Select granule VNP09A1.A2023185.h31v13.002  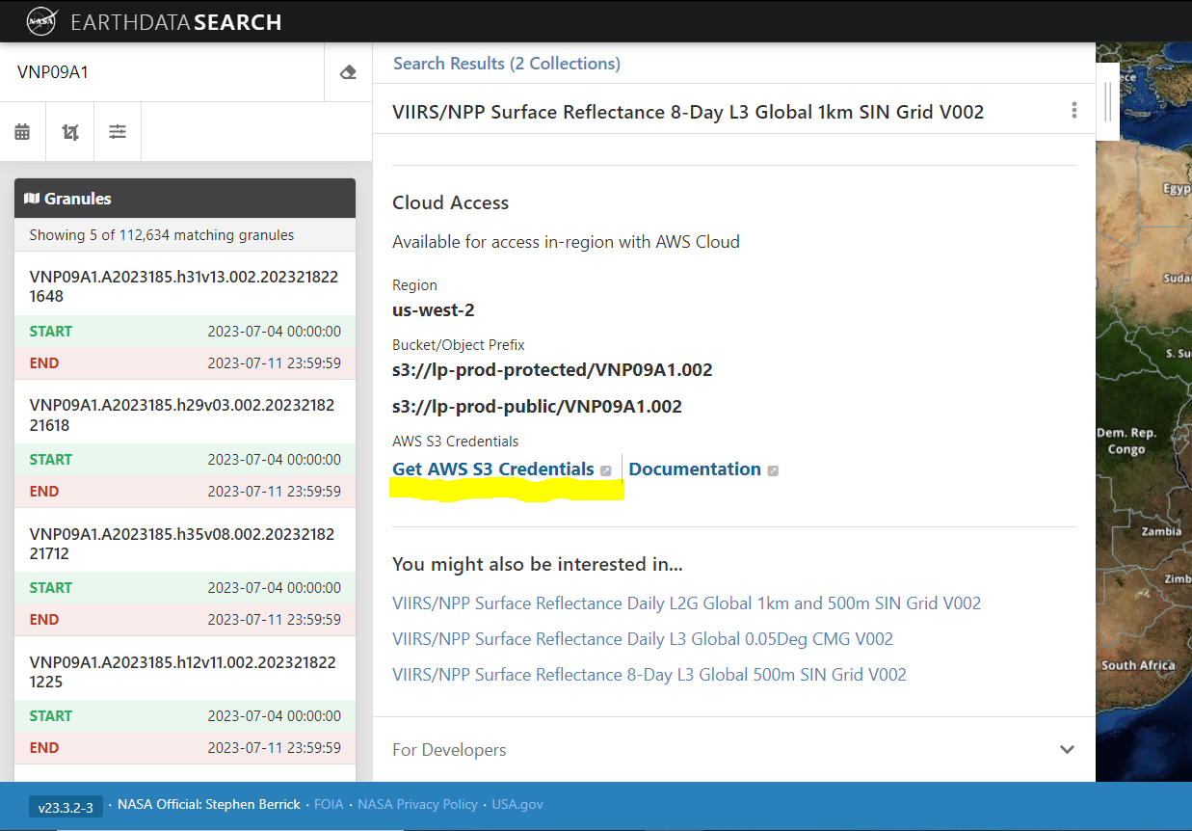[x=184, y=286]
